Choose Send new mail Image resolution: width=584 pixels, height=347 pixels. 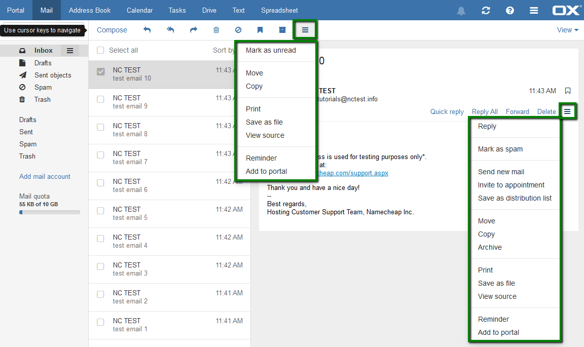tap(501, 172)
